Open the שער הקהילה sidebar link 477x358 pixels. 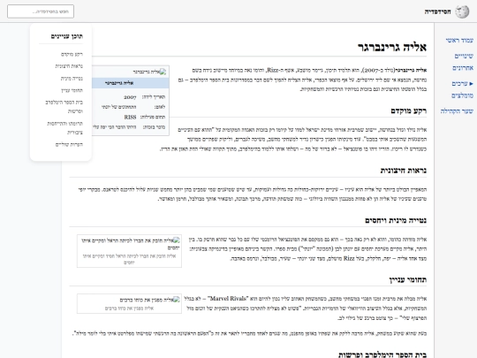point(457,111)
